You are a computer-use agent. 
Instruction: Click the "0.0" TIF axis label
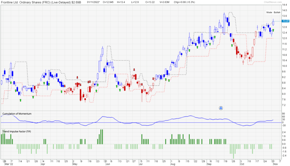tap(284, 144)
